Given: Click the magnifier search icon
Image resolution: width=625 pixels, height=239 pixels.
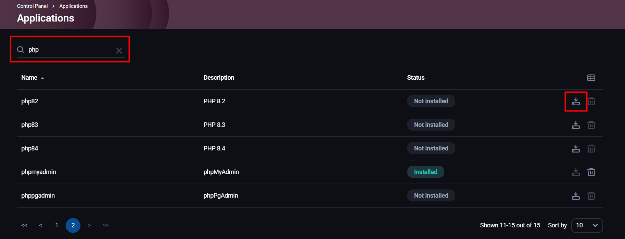Looking at the screenshot, I should [x=21, y=50].
